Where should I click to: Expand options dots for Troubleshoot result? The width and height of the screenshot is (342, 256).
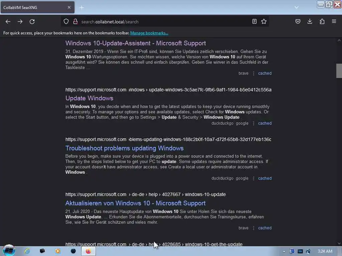(x=253, y=178)
